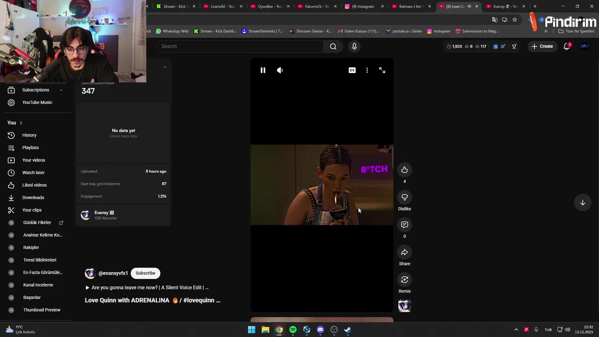Image resolution: width=599 pixels, height=337 pixels.
Task: Click the magnifier search button
Action: (333, 46)
